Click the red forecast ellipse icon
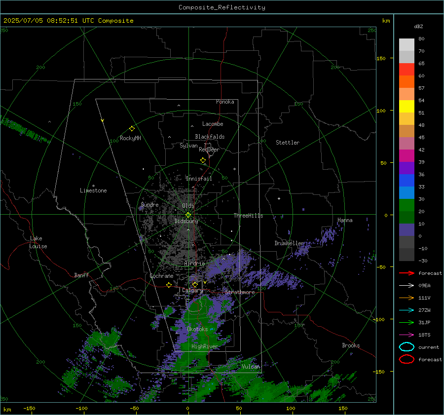Viewport: 444px width, 415px height. click(x=407, y=359)
